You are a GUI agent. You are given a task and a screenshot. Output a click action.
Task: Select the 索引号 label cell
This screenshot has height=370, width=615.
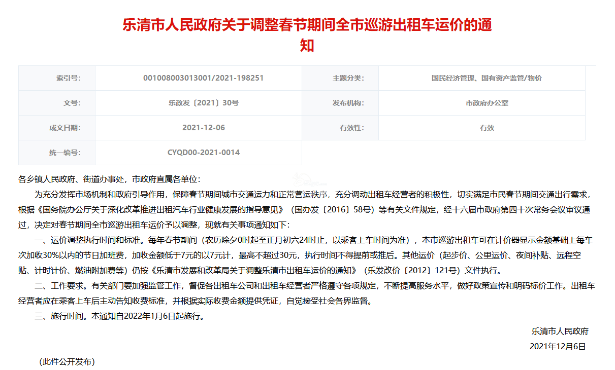(x=57, y=78)
